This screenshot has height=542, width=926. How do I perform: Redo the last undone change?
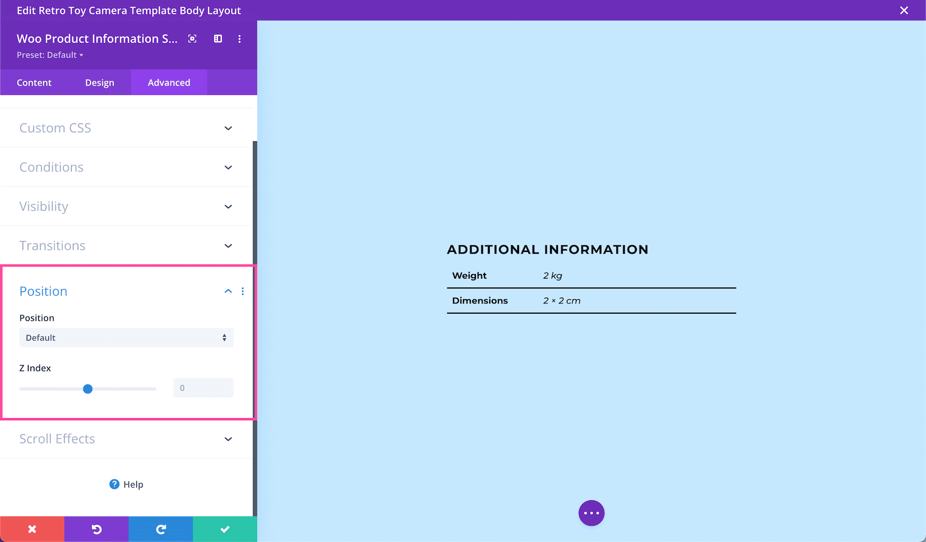[161, 529]
